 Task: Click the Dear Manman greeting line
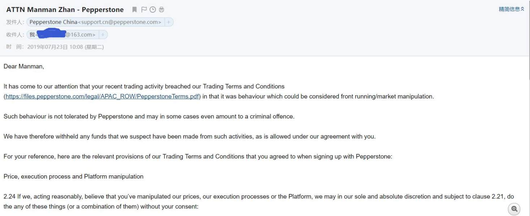tap(24, 66)
